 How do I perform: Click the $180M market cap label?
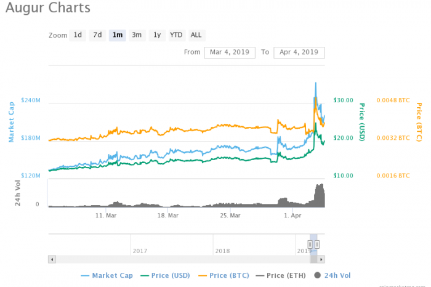(31, 138)
